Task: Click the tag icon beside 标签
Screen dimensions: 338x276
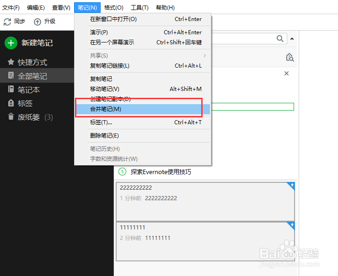Action: [11, 103]
